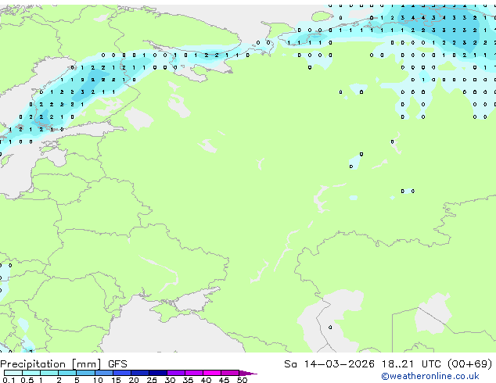Click the '35' legend scale label
496x383 pixels.
188,380
